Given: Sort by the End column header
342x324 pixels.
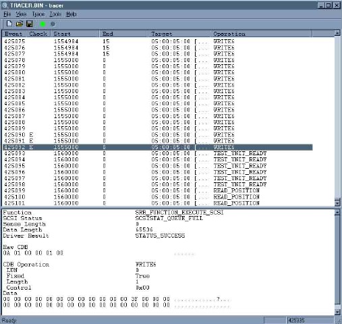Looking at the screenshot, I should (123, 34).
